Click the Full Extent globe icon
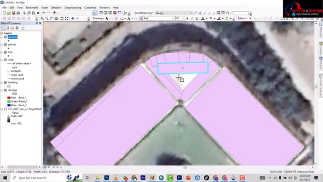 click(x=56, y=18)
